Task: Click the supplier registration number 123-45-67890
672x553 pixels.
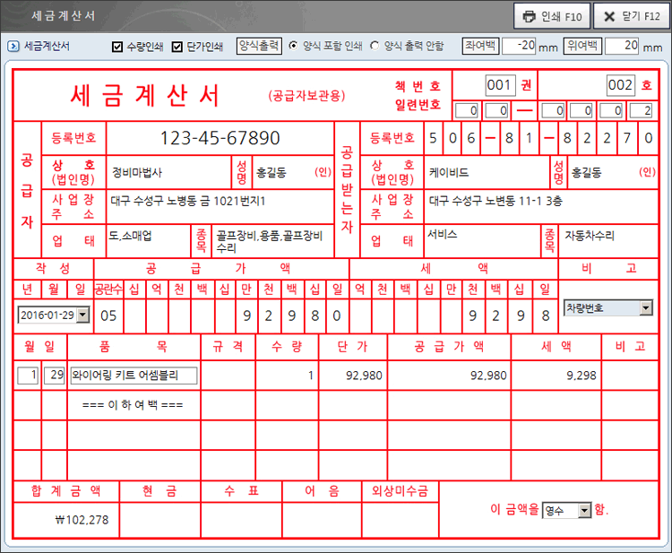Action: (x=220, y=138)
